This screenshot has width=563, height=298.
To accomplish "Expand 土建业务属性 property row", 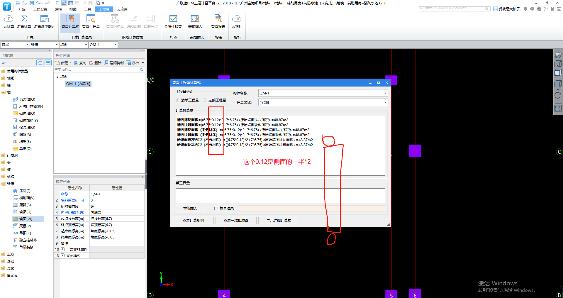I will coord(62,249).
